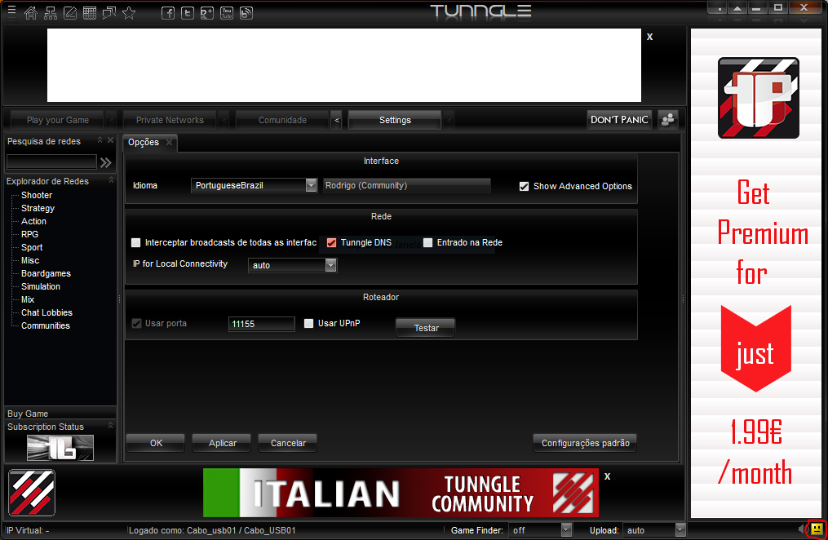828x540 pixels.
Task: Select the Opções tab
Action: [144, 142]
